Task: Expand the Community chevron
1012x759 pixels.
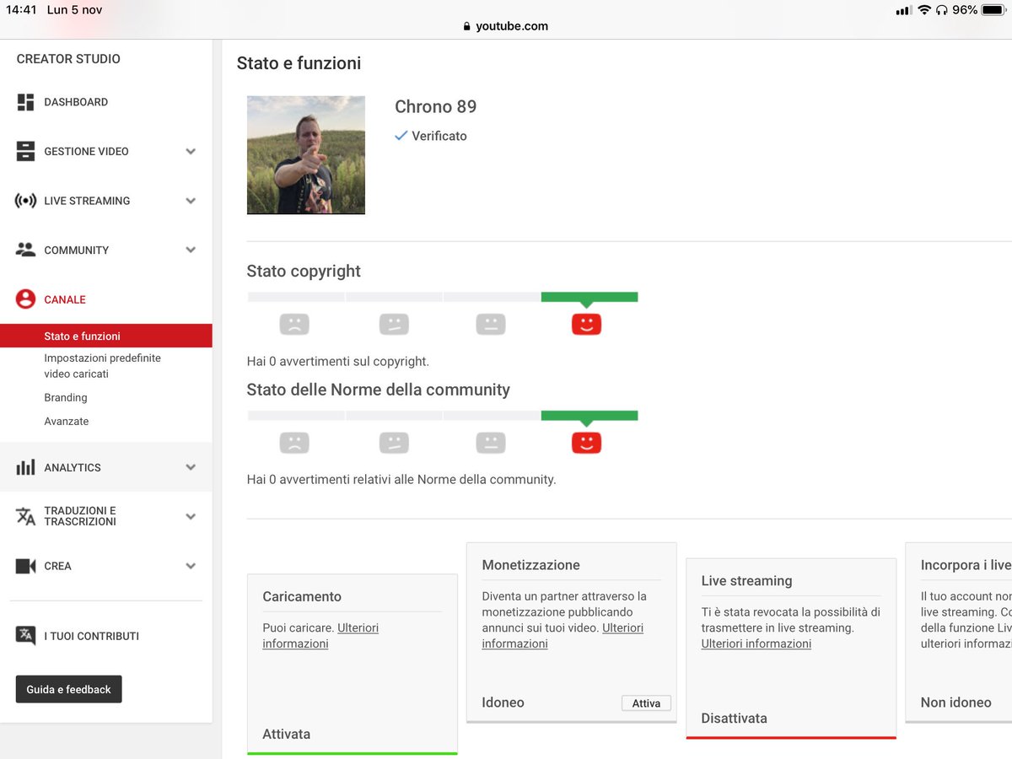Action: [x=191, y=250]
